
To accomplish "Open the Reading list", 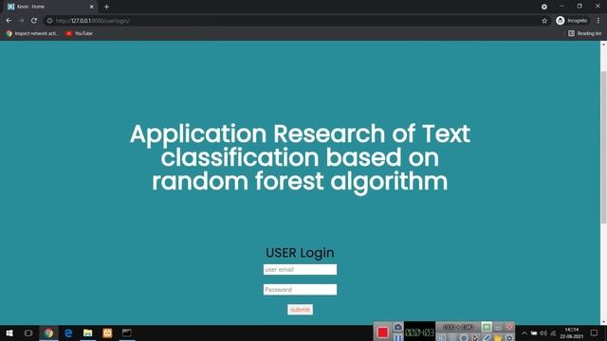I will click(x=584, y=34).
